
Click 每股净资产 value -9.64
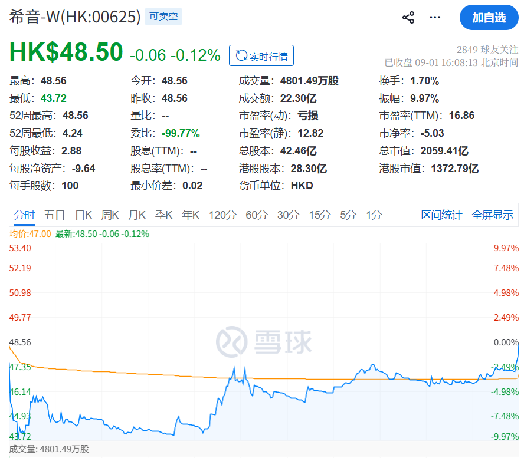click(83, 169)
